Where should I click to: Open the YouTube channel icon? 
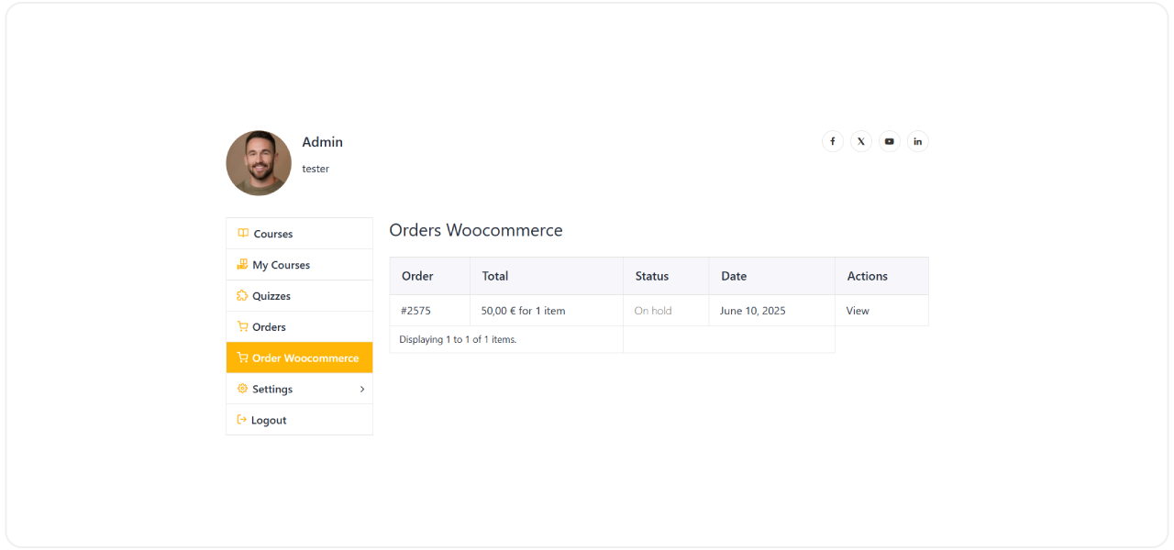(890, 141)
